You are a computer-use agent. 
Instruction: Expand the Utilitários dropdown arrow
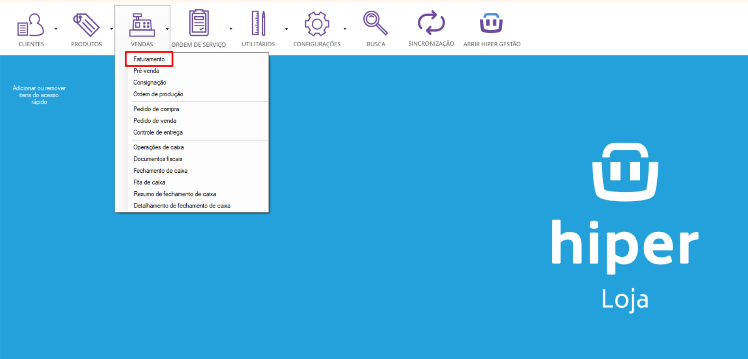point(286,29)
